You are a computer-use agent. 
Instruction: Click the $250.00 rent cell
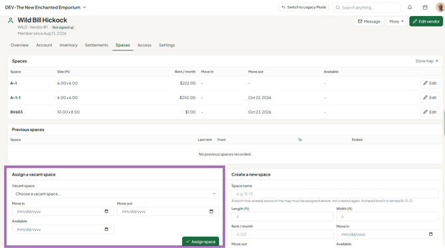point(187,98)
